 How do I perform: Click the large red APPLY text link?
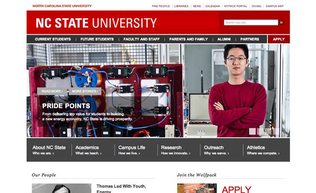click(x=236, y=190)
